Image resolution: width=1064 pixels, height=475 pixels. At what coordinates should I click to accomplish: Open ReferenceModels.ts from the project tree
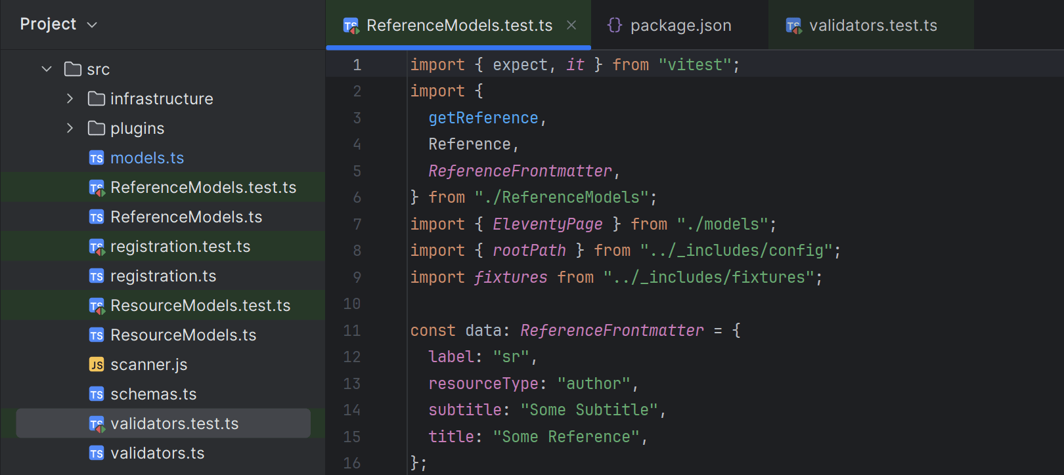186,217
